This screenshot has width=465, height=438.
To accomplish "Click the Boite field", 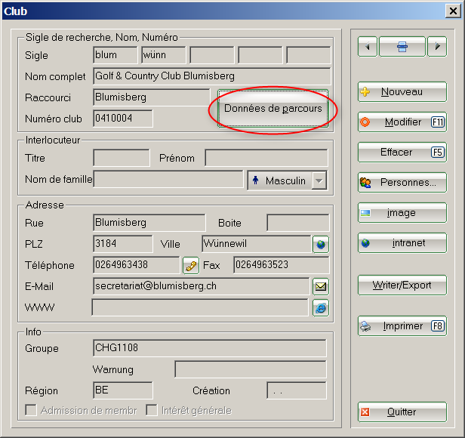I will coord(297,223).
